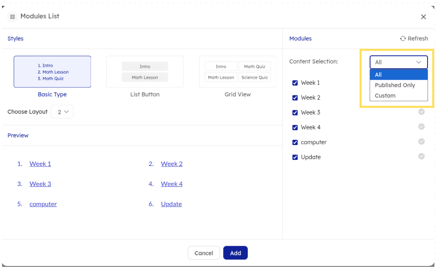Image resolution: width=438 pixels, height=267 pixels.
Task: Uncheck the Update module checkbox
Action: [x=295, y=157]
